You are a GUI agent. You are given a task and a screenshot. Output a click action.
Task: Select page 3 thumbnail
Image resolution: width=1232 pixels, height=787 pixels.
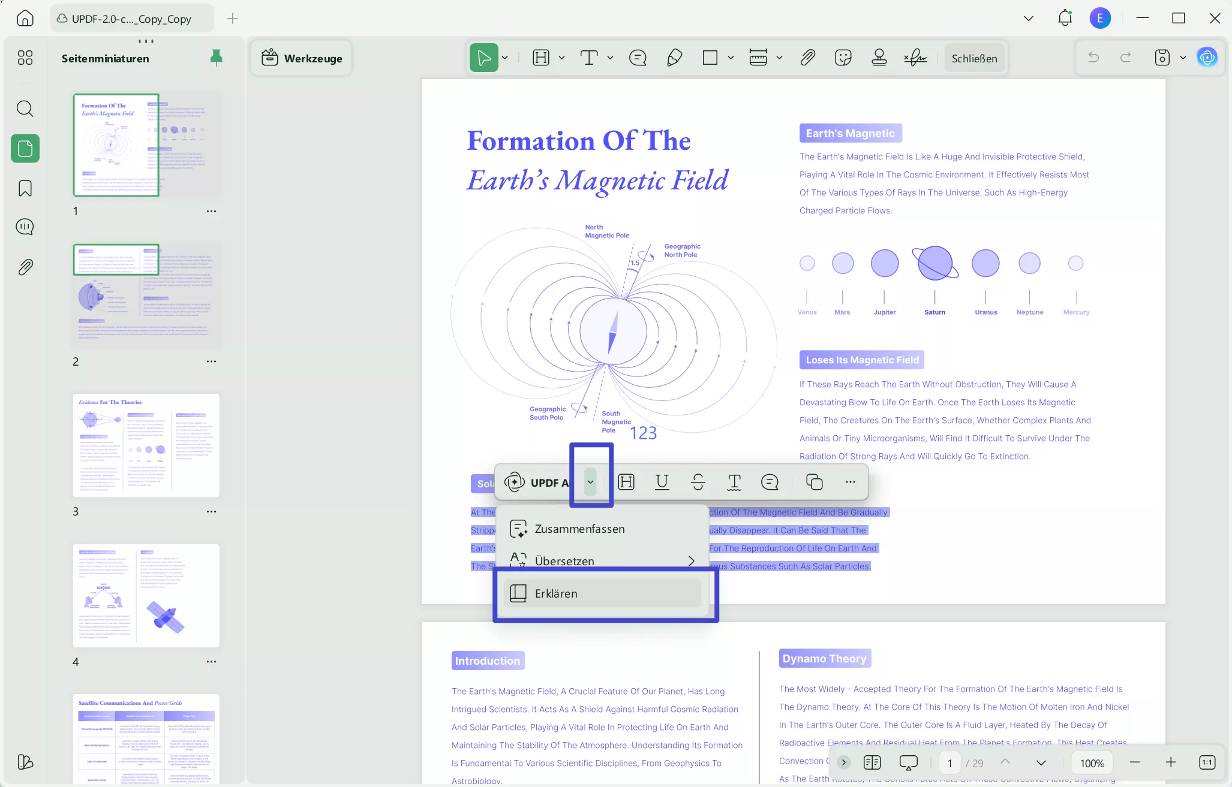pos(146,445)
